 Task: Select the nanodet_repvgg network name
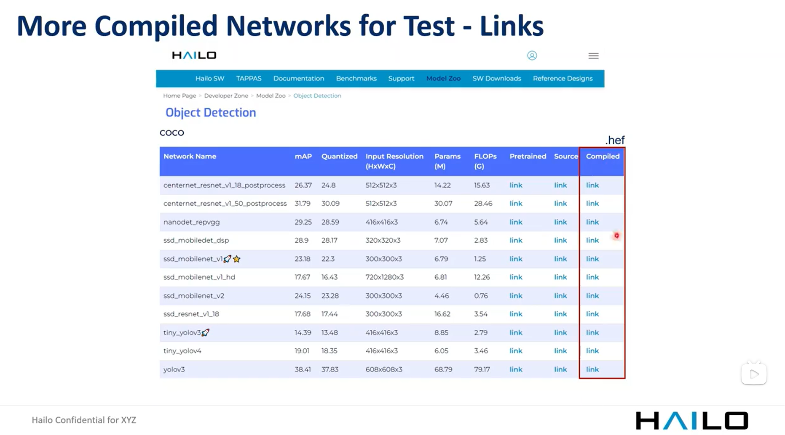click(x=191, y=222)
